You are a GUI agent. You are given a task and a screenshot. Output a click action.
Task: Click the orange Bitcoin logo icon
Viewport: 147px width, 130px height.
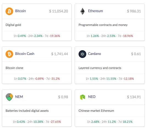(9, 11)
